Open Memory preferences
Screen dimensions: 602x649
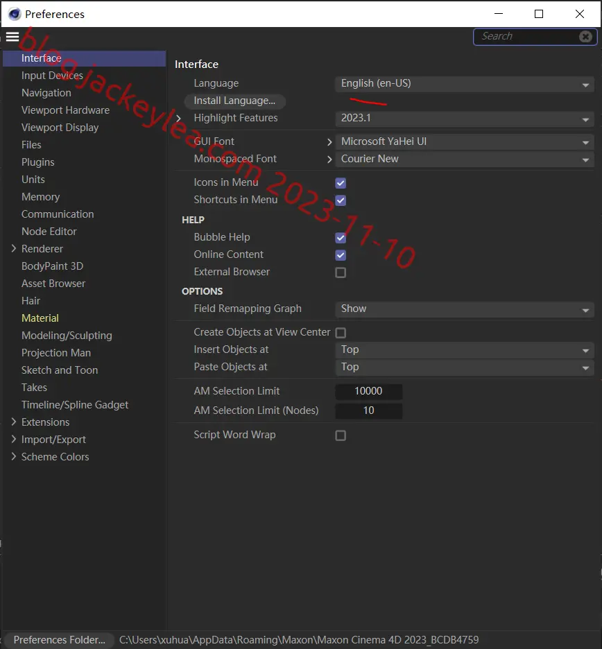pos(41,197)
